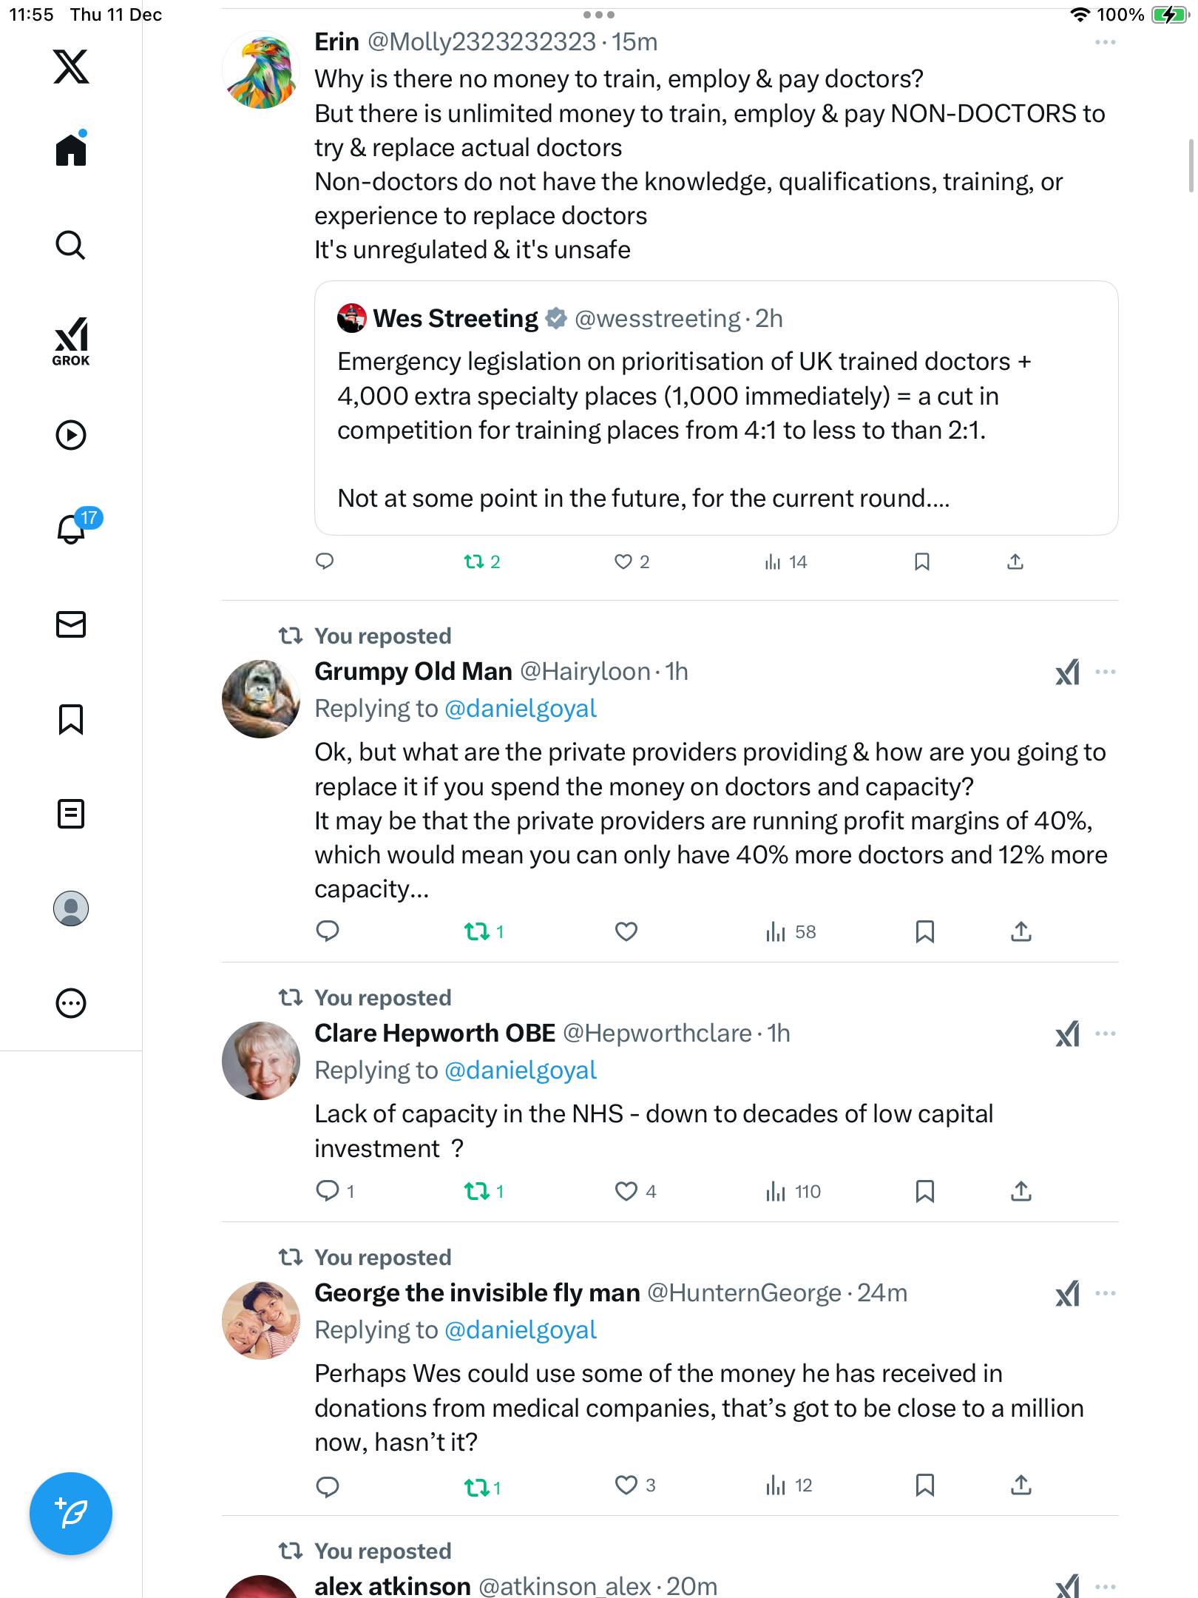1198x1598 pixels.
Task: Open Lists from the sidebar
Action: [x=71, y=813]
